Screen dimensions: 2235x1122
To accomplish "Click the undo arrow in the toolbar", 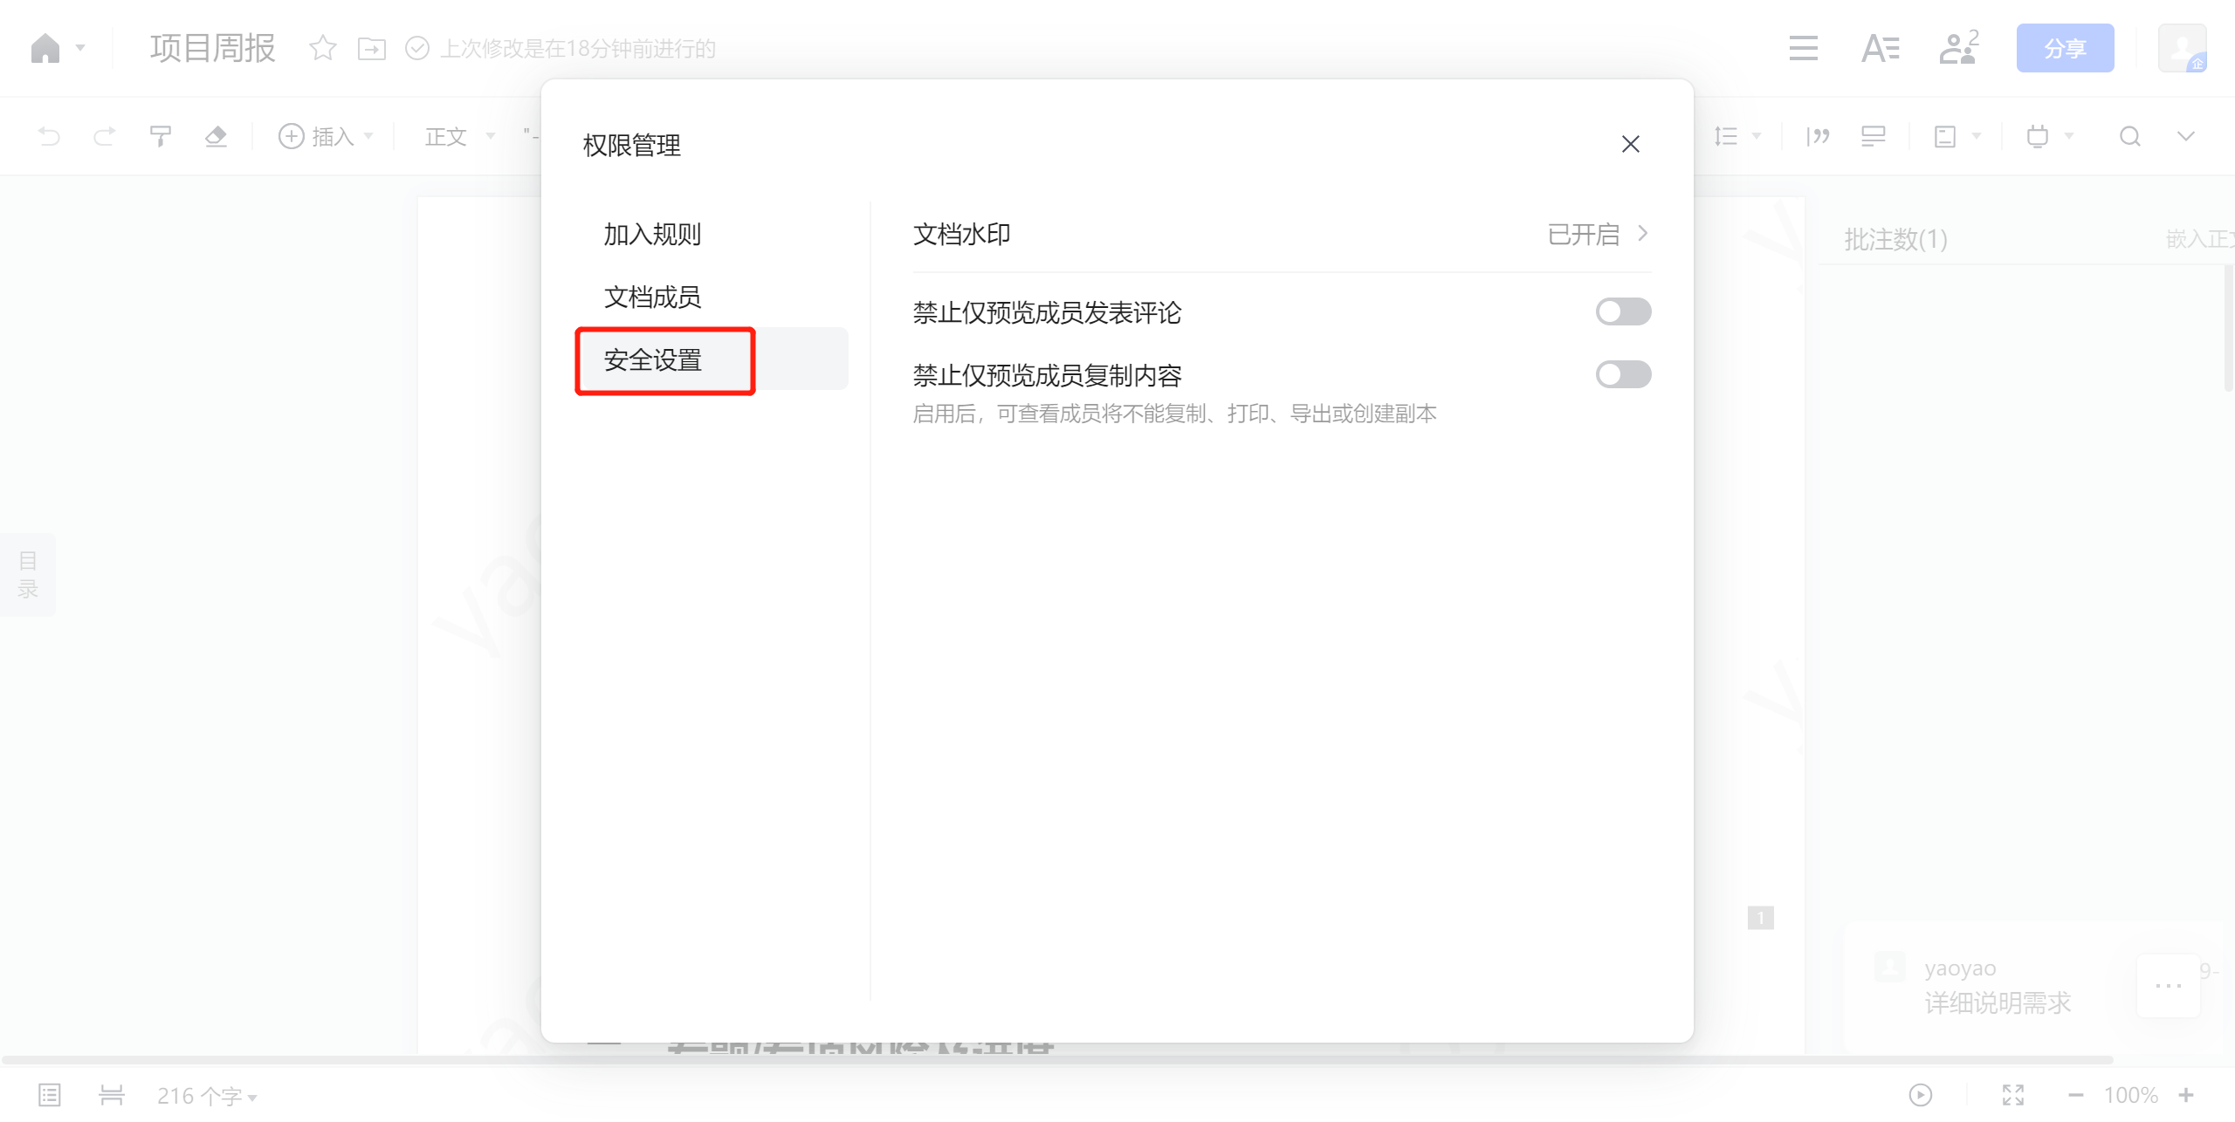I will click(50, 136).
